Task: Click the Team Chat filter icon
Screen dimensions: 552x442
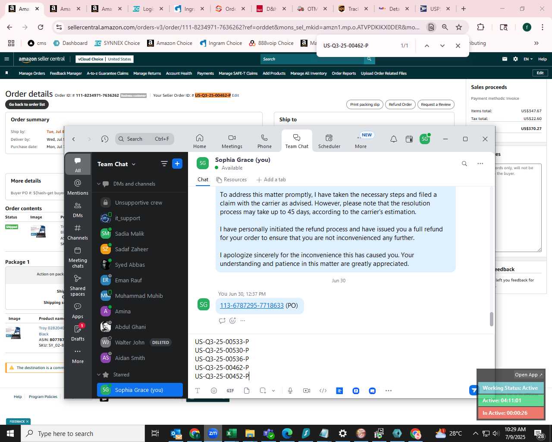Action: click(164, 164)
